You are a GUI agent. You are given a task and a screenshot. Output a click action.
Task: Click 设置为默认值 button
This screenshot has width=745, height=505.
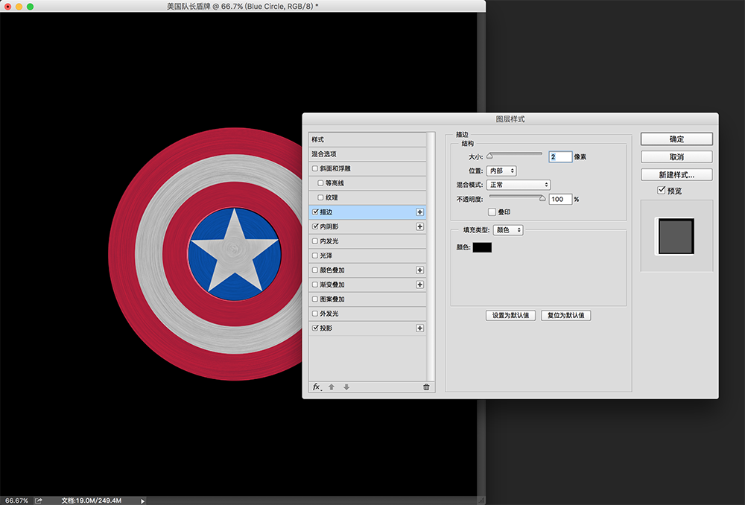511,316
